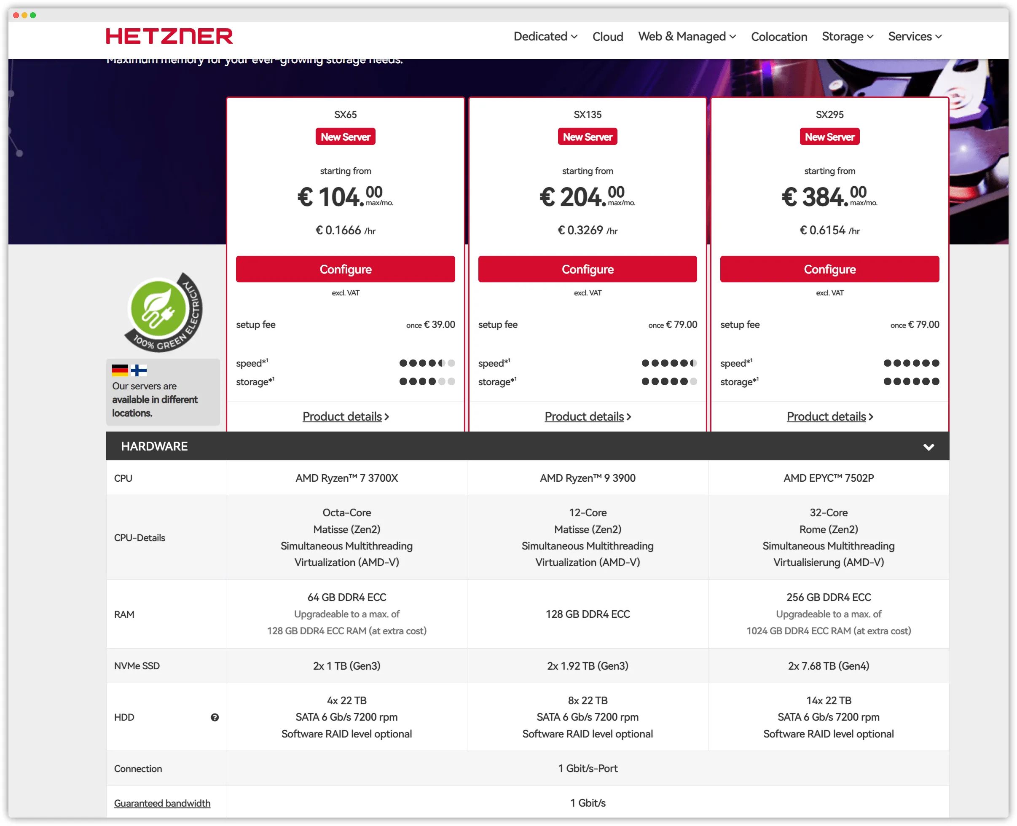Configure the SX135 server
The width and height of the screenshot is (1017, 826).
pos(587,269)
